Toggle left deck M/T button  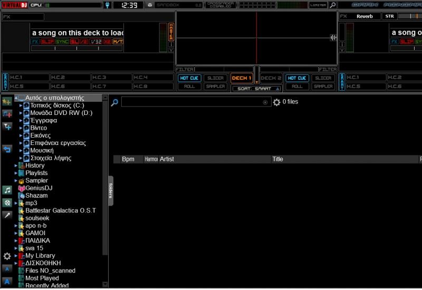click(x=118, y=42)
